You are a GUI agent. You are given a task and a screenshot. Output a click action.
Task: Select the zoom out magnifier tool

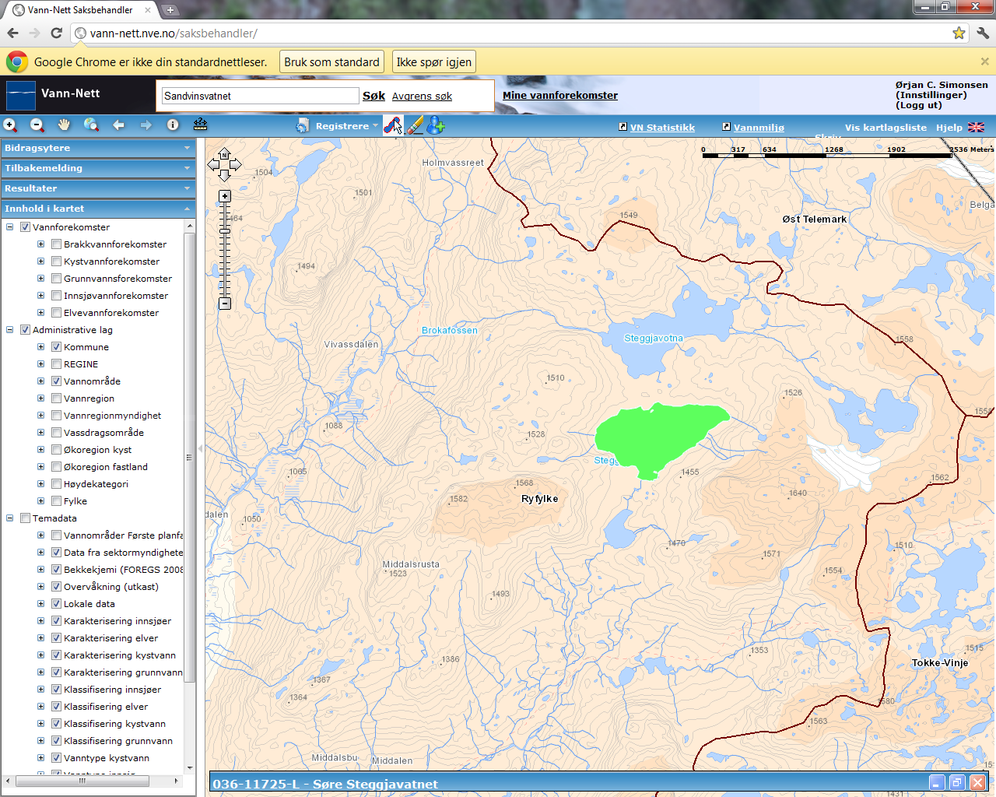[x=37, y=125]
